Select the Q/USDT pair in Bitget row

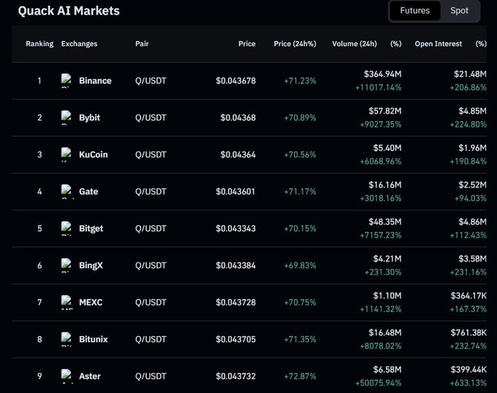151,229
